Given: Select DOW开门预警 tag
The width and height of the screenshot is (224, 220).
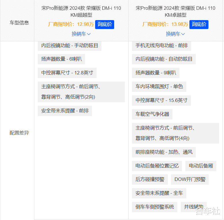Looking at the screenshot, I should point(190,180).
